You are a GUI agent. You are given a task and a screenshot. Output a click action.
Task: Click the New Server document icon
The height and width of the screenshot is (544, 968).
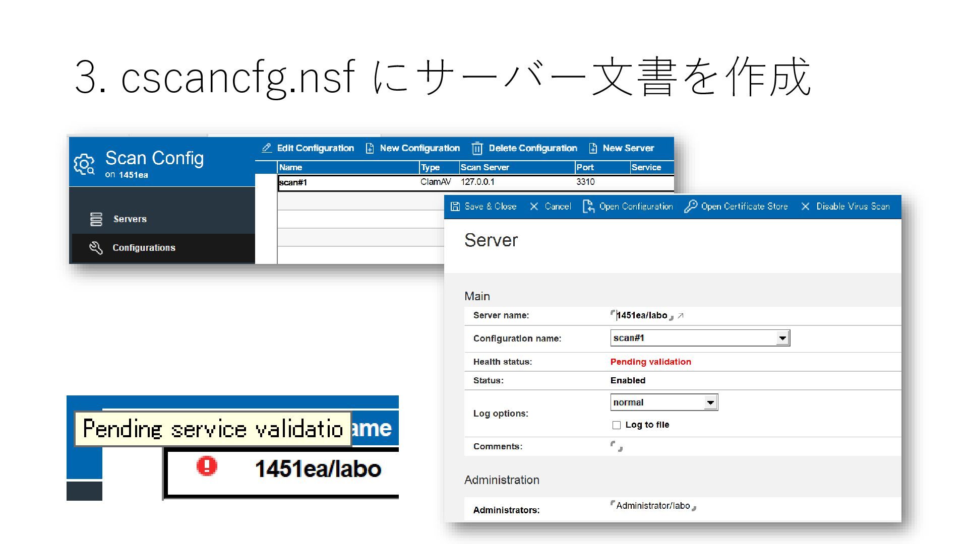593,148
